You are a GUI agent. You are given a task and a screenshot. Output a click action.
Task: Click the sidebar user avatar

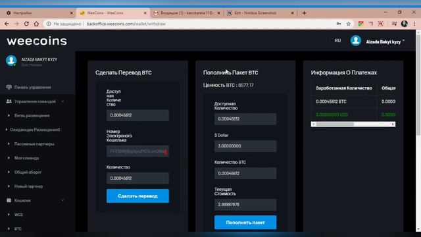11,61
